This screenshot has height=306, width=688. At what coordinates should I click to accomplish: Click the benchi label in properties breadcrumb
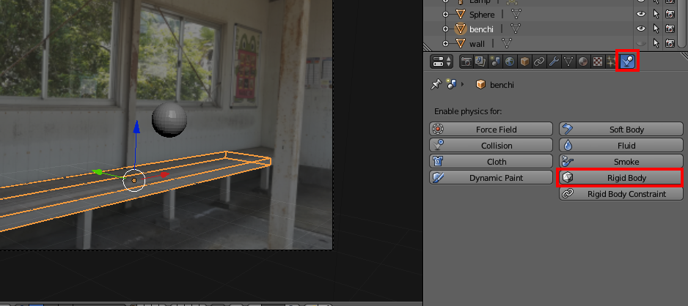click(502, 85)
